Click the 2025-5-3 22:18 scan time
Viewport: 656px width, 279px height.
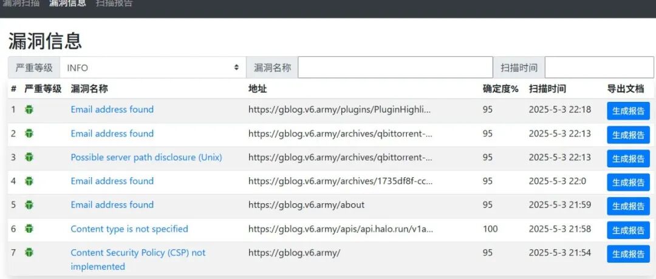click(560, 109)
